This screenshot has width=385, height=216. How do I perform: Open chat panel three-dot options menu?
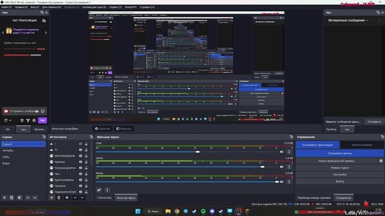[x=380, y=20]
